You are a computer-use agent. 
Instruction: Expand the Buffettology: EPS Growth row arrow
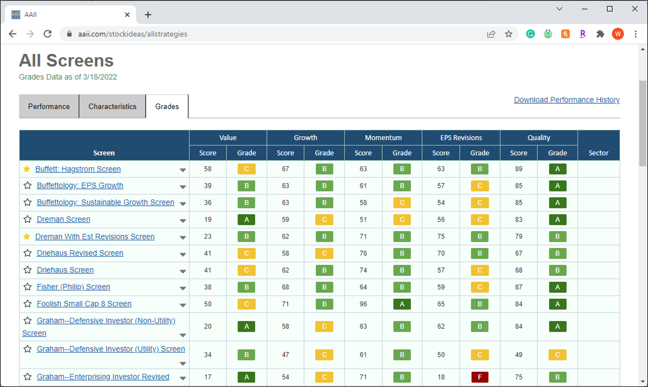click(183, 187)
